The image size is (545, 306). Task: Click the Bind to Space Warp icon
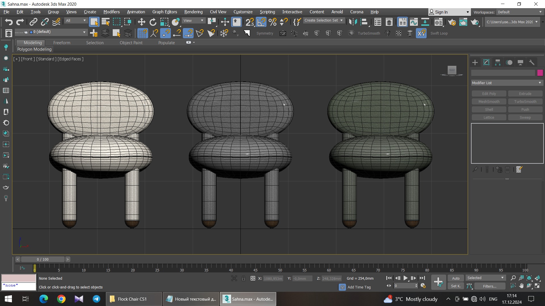[x=56, y=22]
